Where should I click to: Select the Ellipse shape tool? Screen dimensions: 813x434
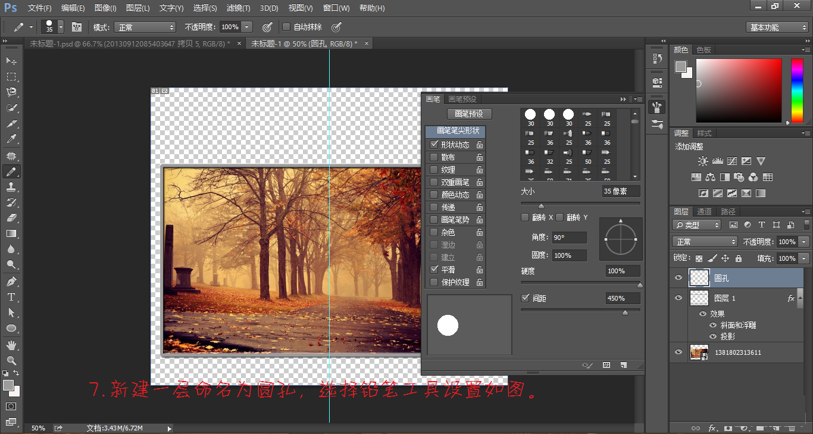[11, 328]
